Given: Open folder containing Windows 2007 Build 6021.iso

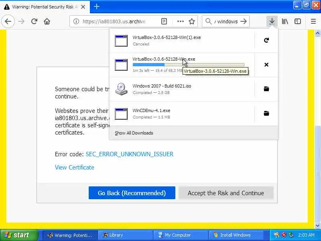Looking at the screenshot, I should 266,89.
